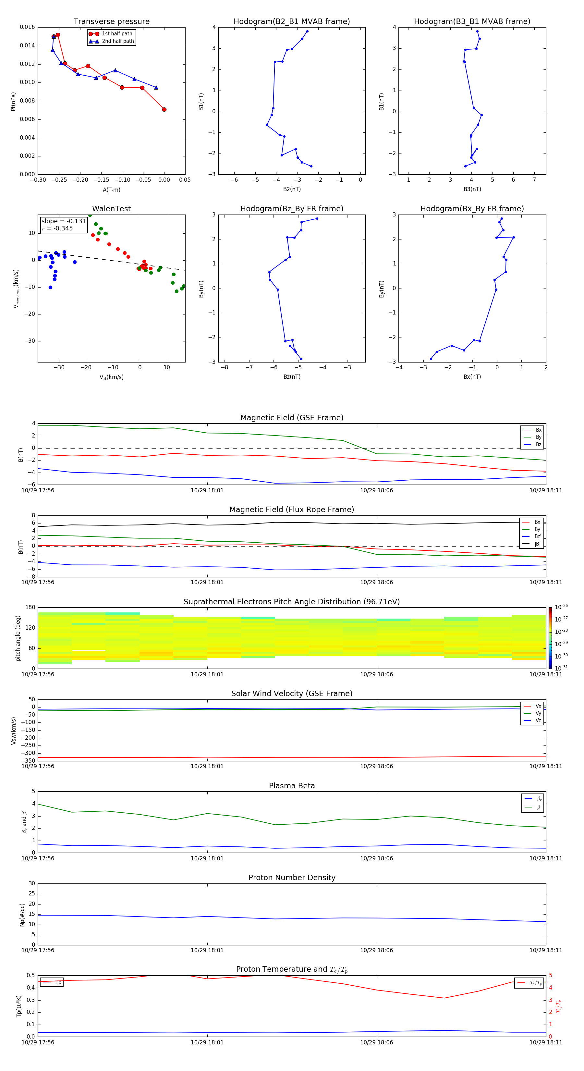
Task: Click the 'V_A(km/s)' axis label
Action: point(111,377)
